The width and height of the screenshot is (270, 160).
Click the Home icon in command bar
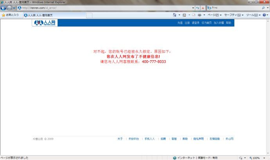coord(175,15)
